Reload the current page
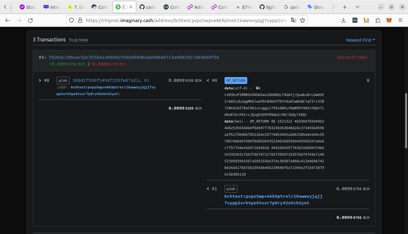408x234 pixels. click(x=30, y=20)
